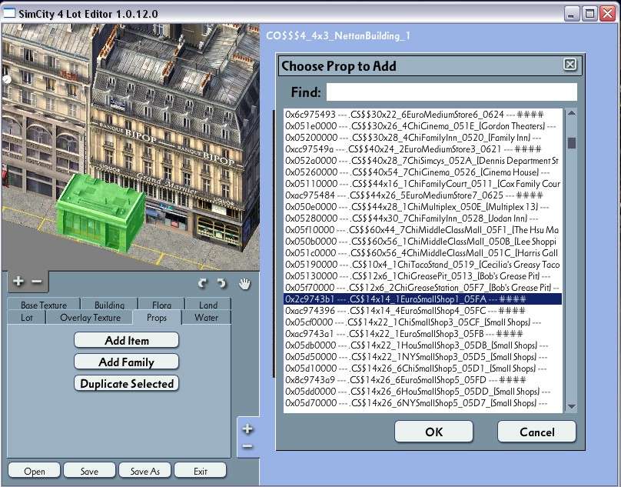This screenshot has width=621, height=487.
Task: Maximize the Lot Editor window
Action: pos(589,14)
